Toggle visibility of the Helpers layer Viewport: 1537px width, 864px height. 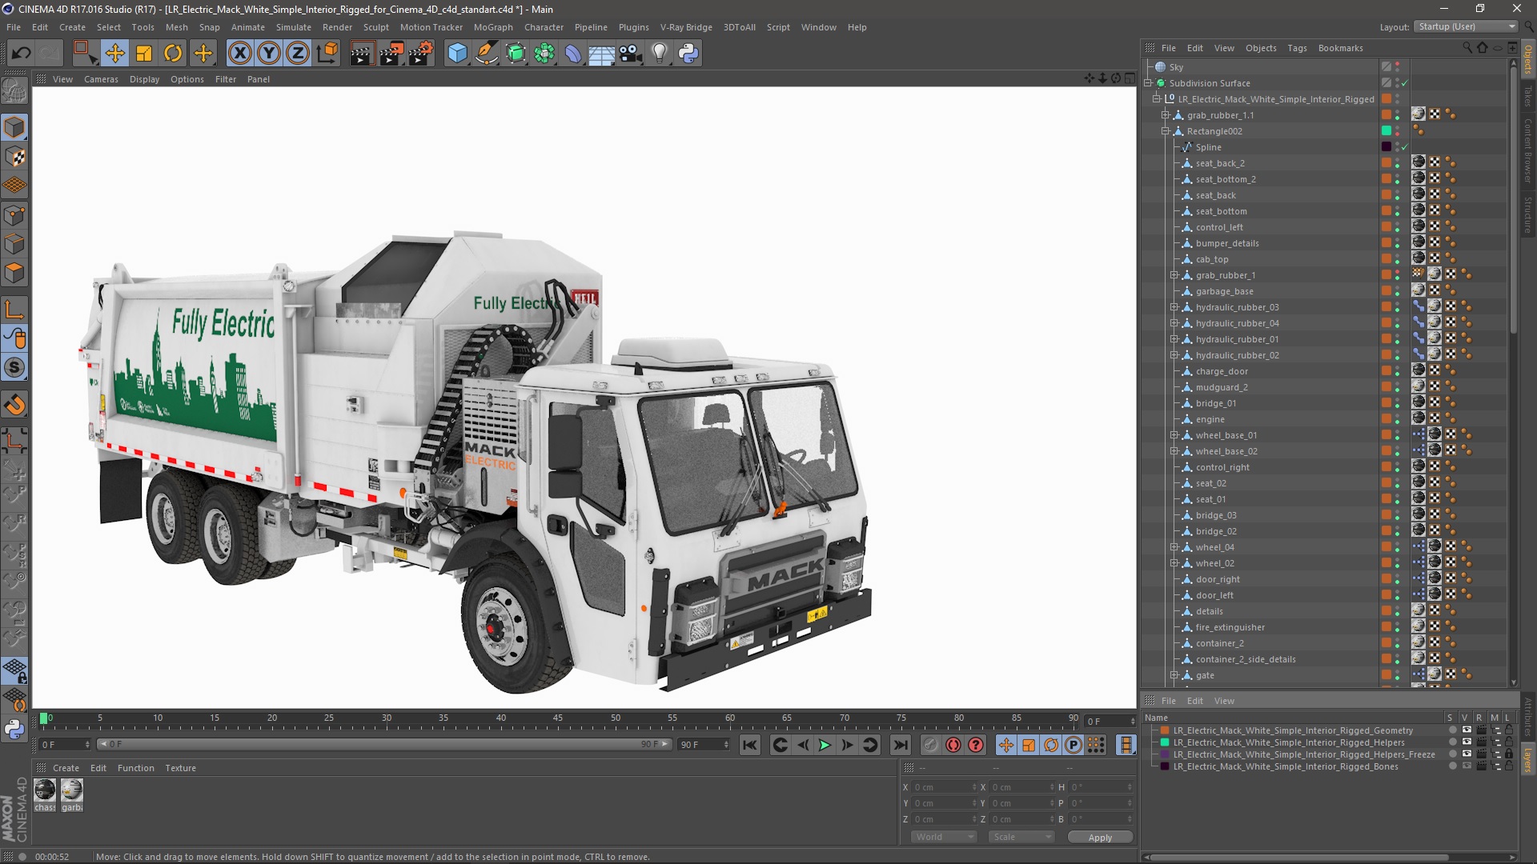tap(1467, 742)
